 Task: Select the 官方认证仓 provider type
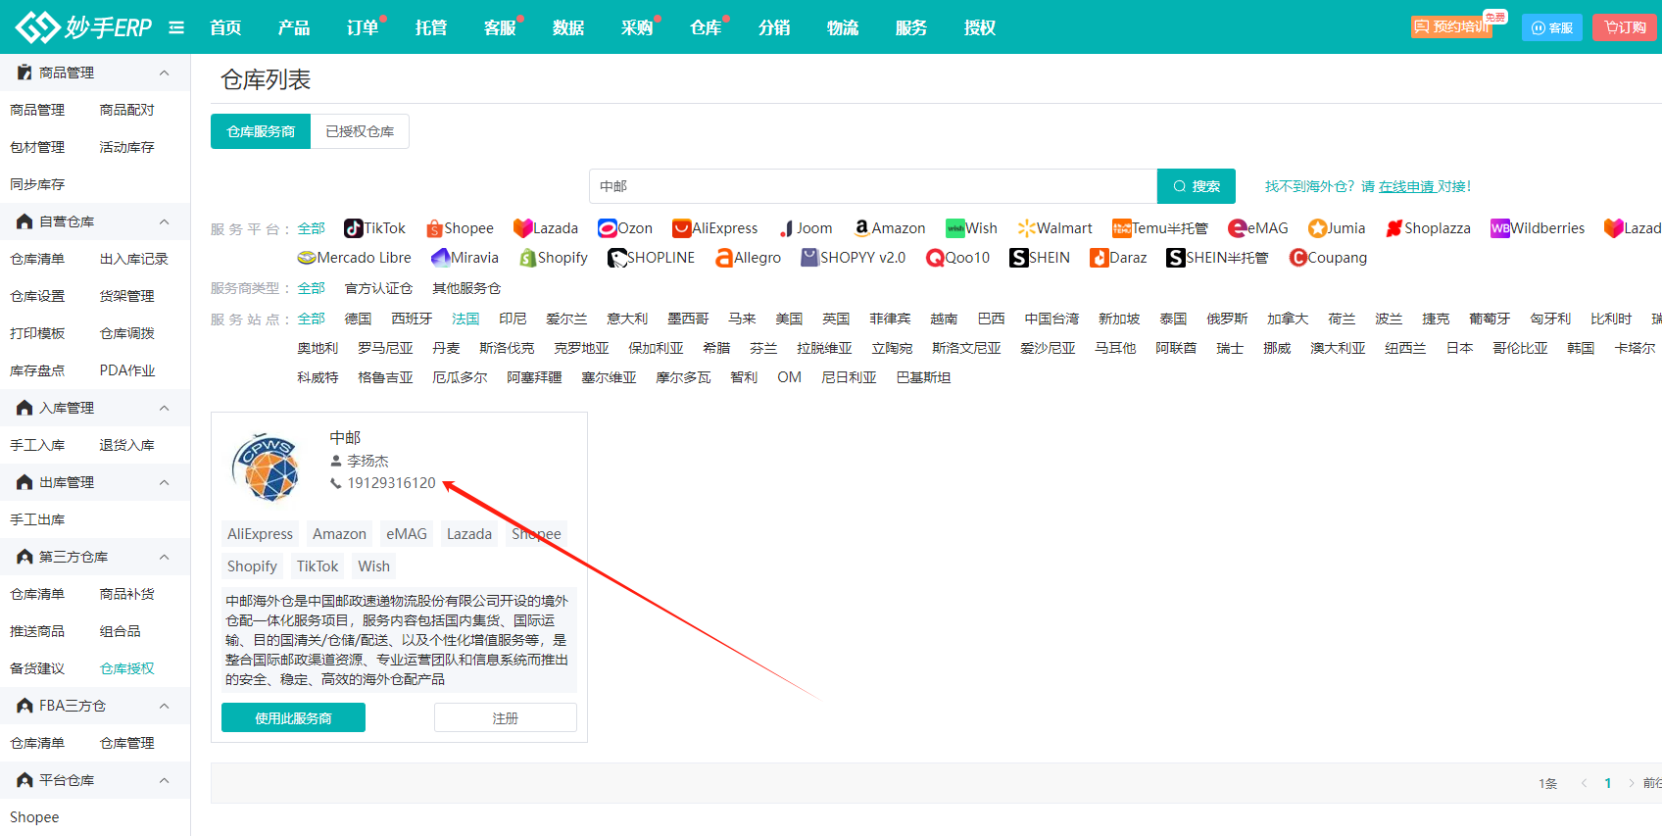pyautogui.click(x=378, y=288)
